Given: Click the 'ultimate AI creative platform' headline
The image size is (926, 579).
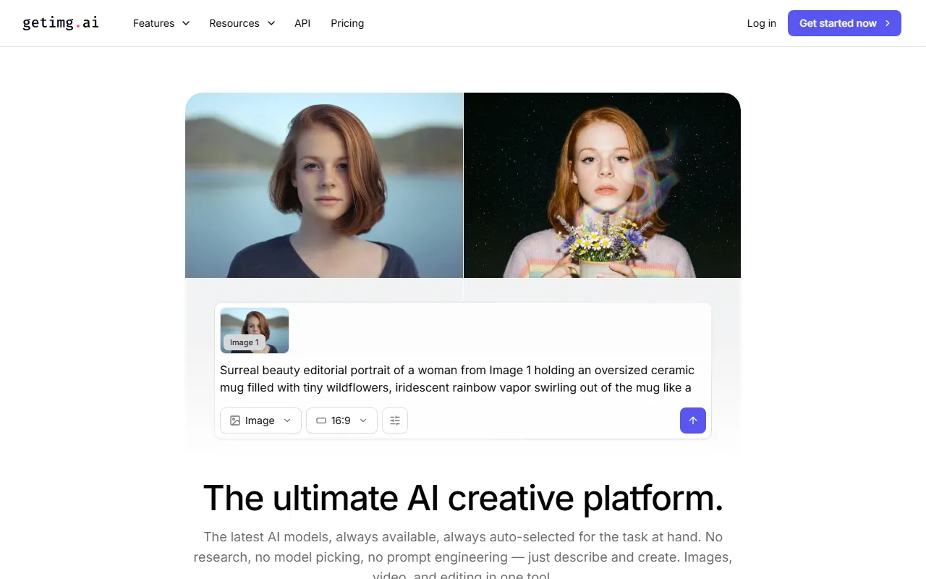Looking at the screenshot, I should point(463,498).
